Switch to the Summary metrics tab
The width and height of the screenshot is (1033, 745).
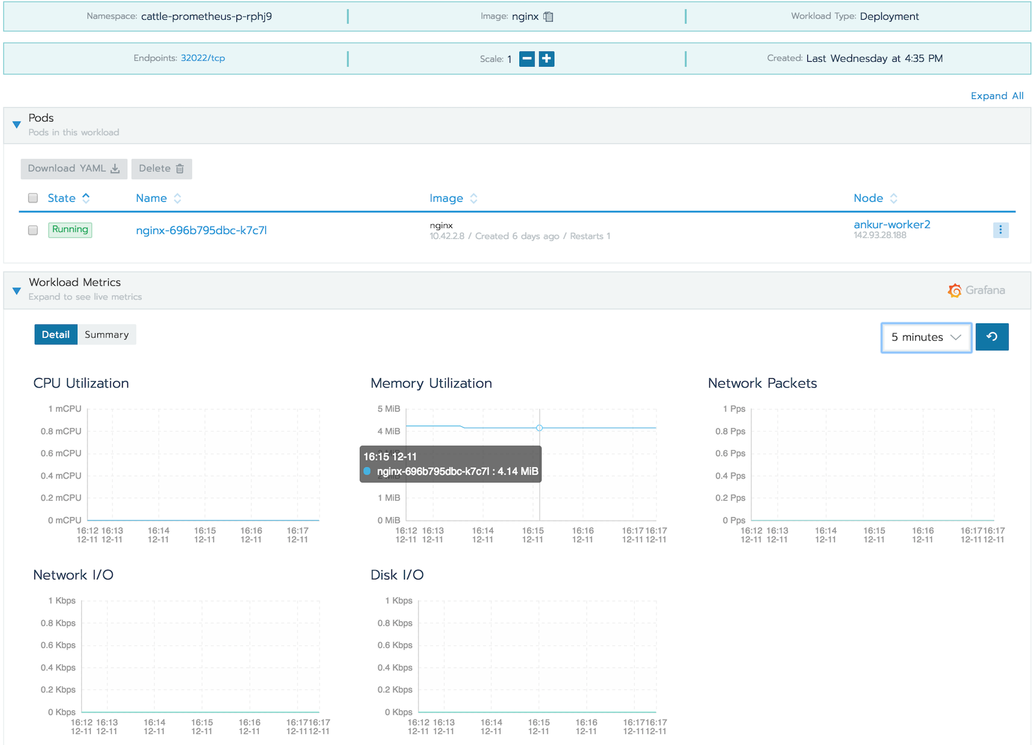pyautogui.click(x=106, y=335)
